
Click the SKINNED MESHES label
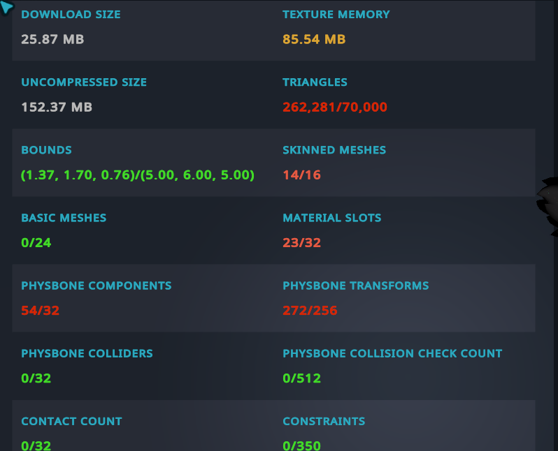[x=334, y=150]
